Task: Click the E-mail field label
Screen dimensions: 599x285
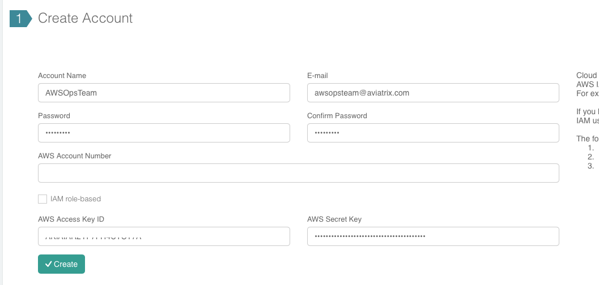Action: (317, 76)
